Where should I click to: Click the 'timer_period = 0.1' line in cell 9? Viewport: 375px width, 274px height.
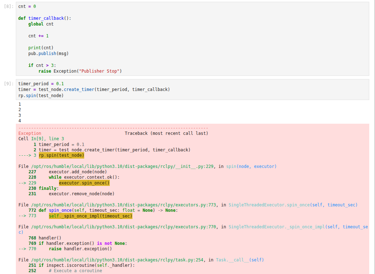(x=41, y=84)
